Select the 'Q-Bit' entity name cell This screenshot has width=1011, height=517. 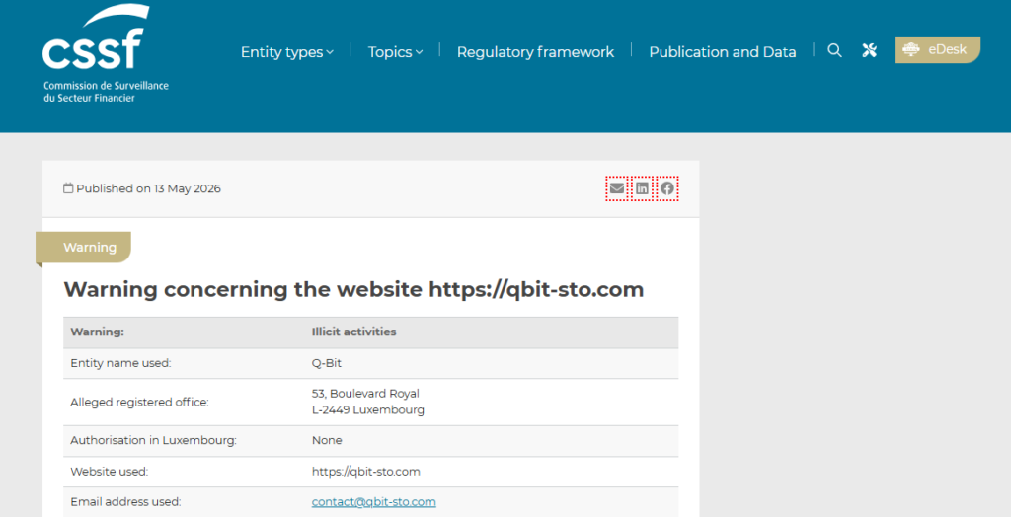pyautogui.click(x=326, y=363)
